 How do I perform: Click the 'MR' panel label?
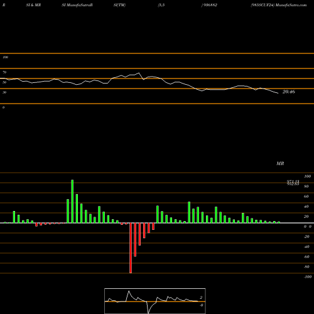pos(280,163)
